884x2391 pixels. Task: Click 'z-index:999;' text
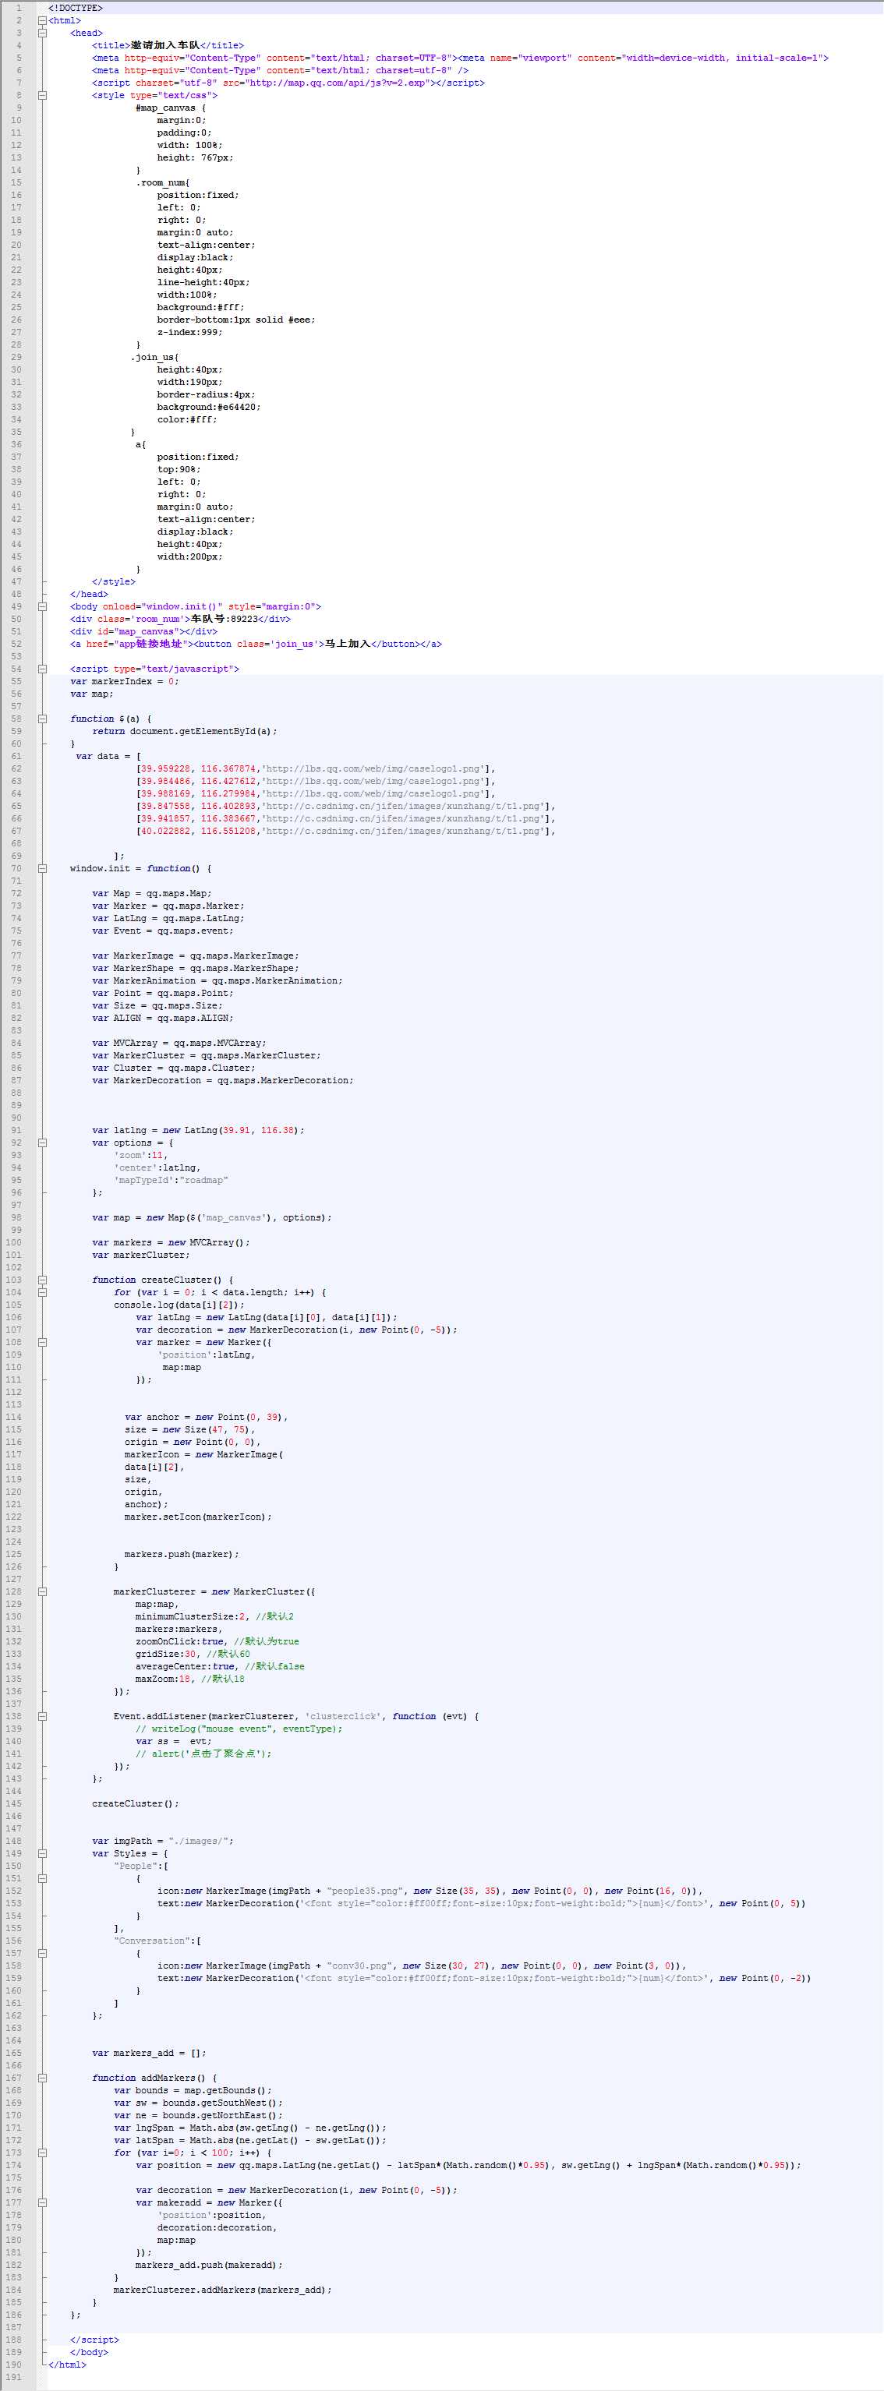189,332
